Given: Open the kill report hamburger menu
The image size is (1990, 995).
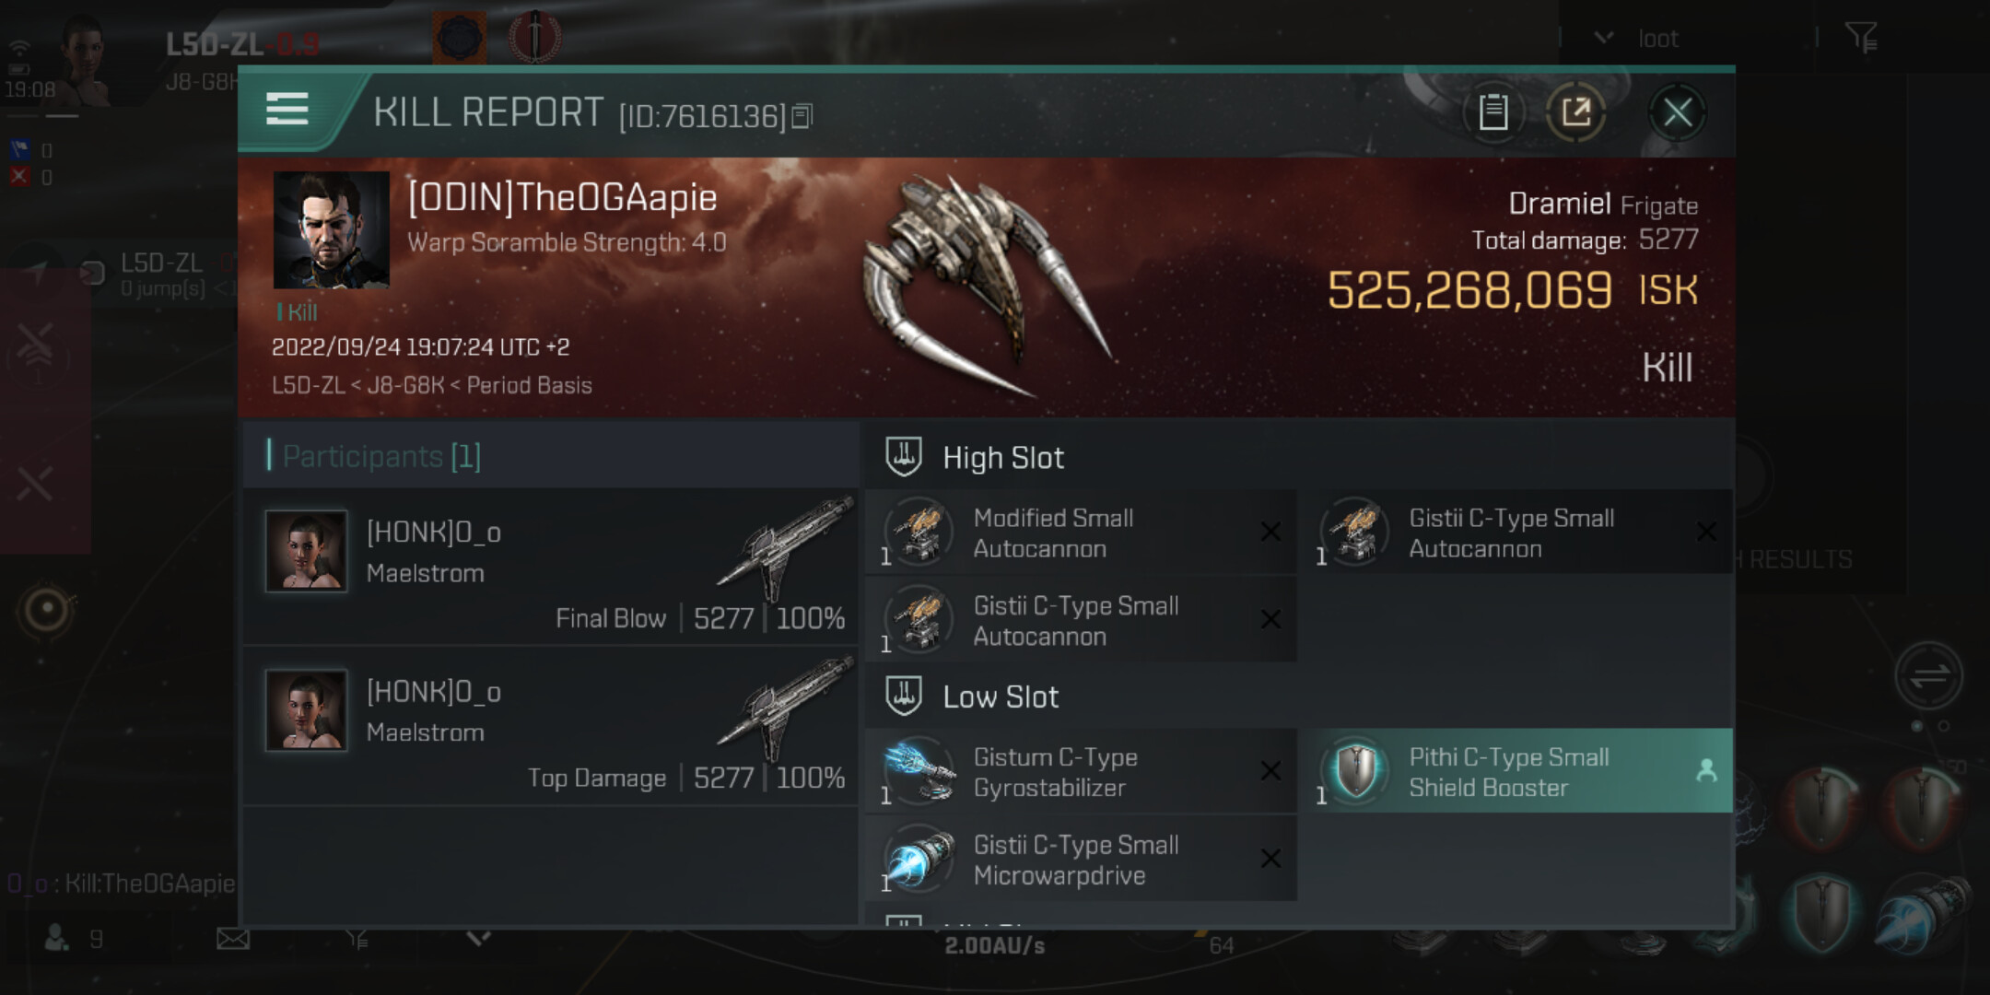Looking at the screenshot, I should pyautogui.click(x=287, y=109).
